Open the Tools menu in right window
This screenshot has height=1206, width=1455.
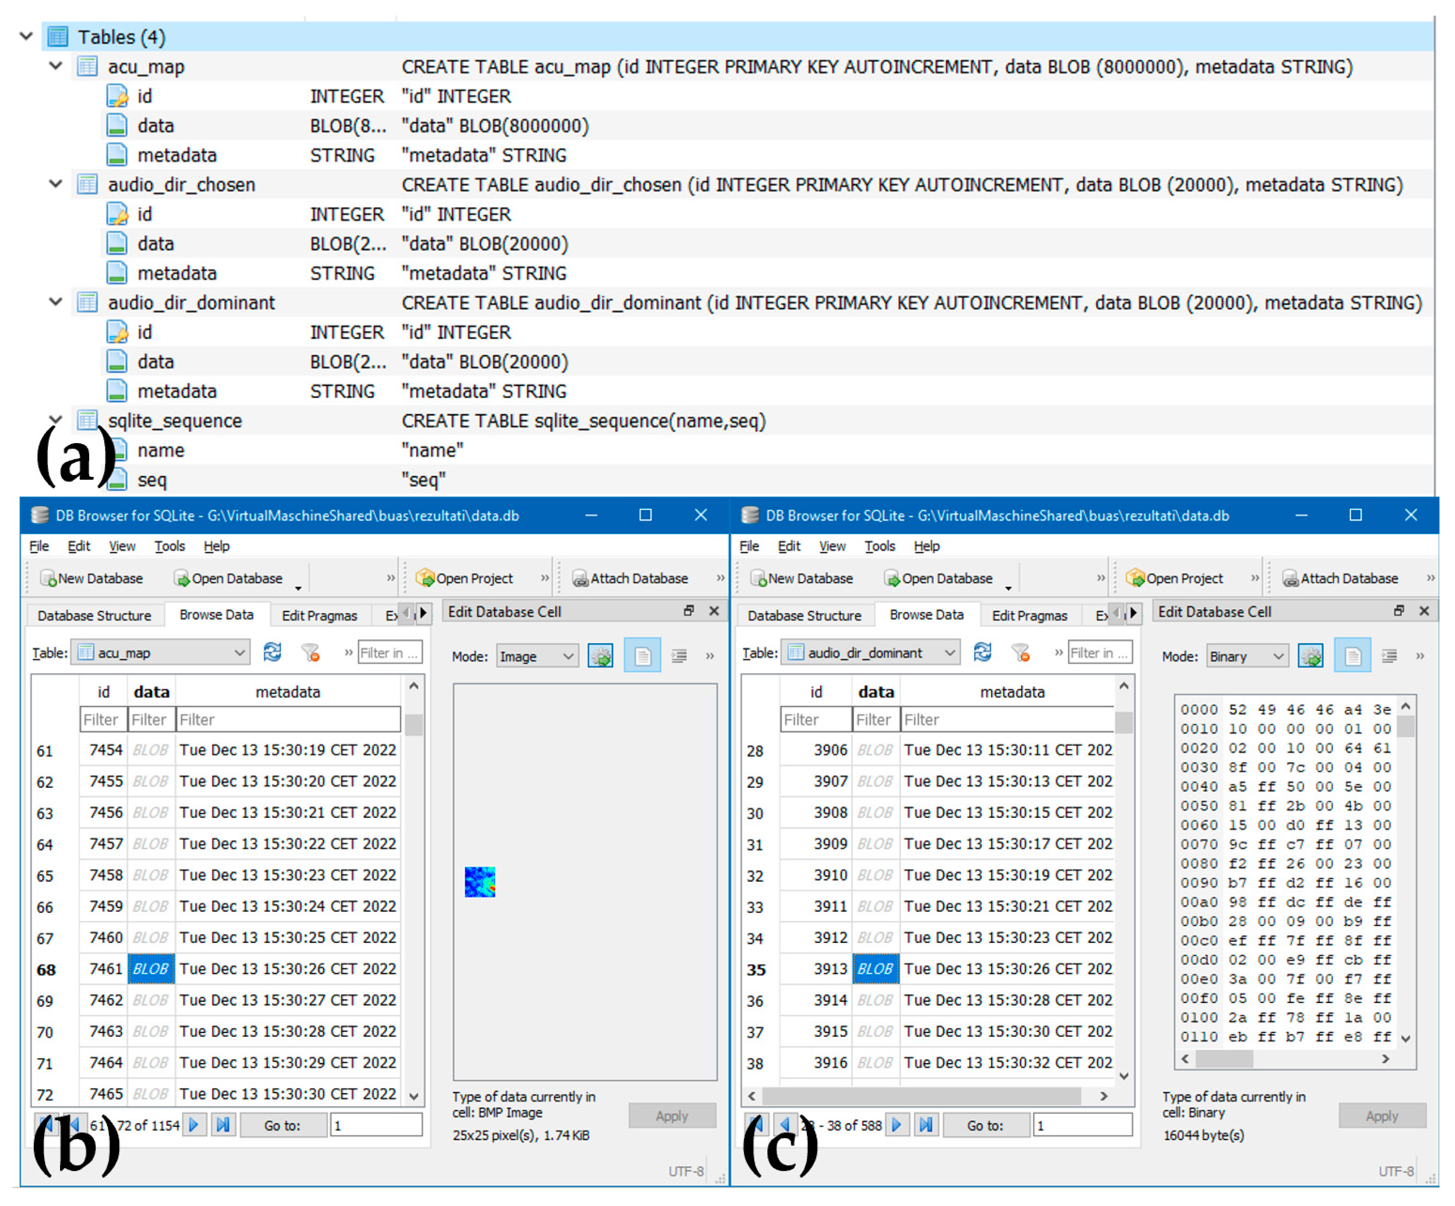point(879,546)
